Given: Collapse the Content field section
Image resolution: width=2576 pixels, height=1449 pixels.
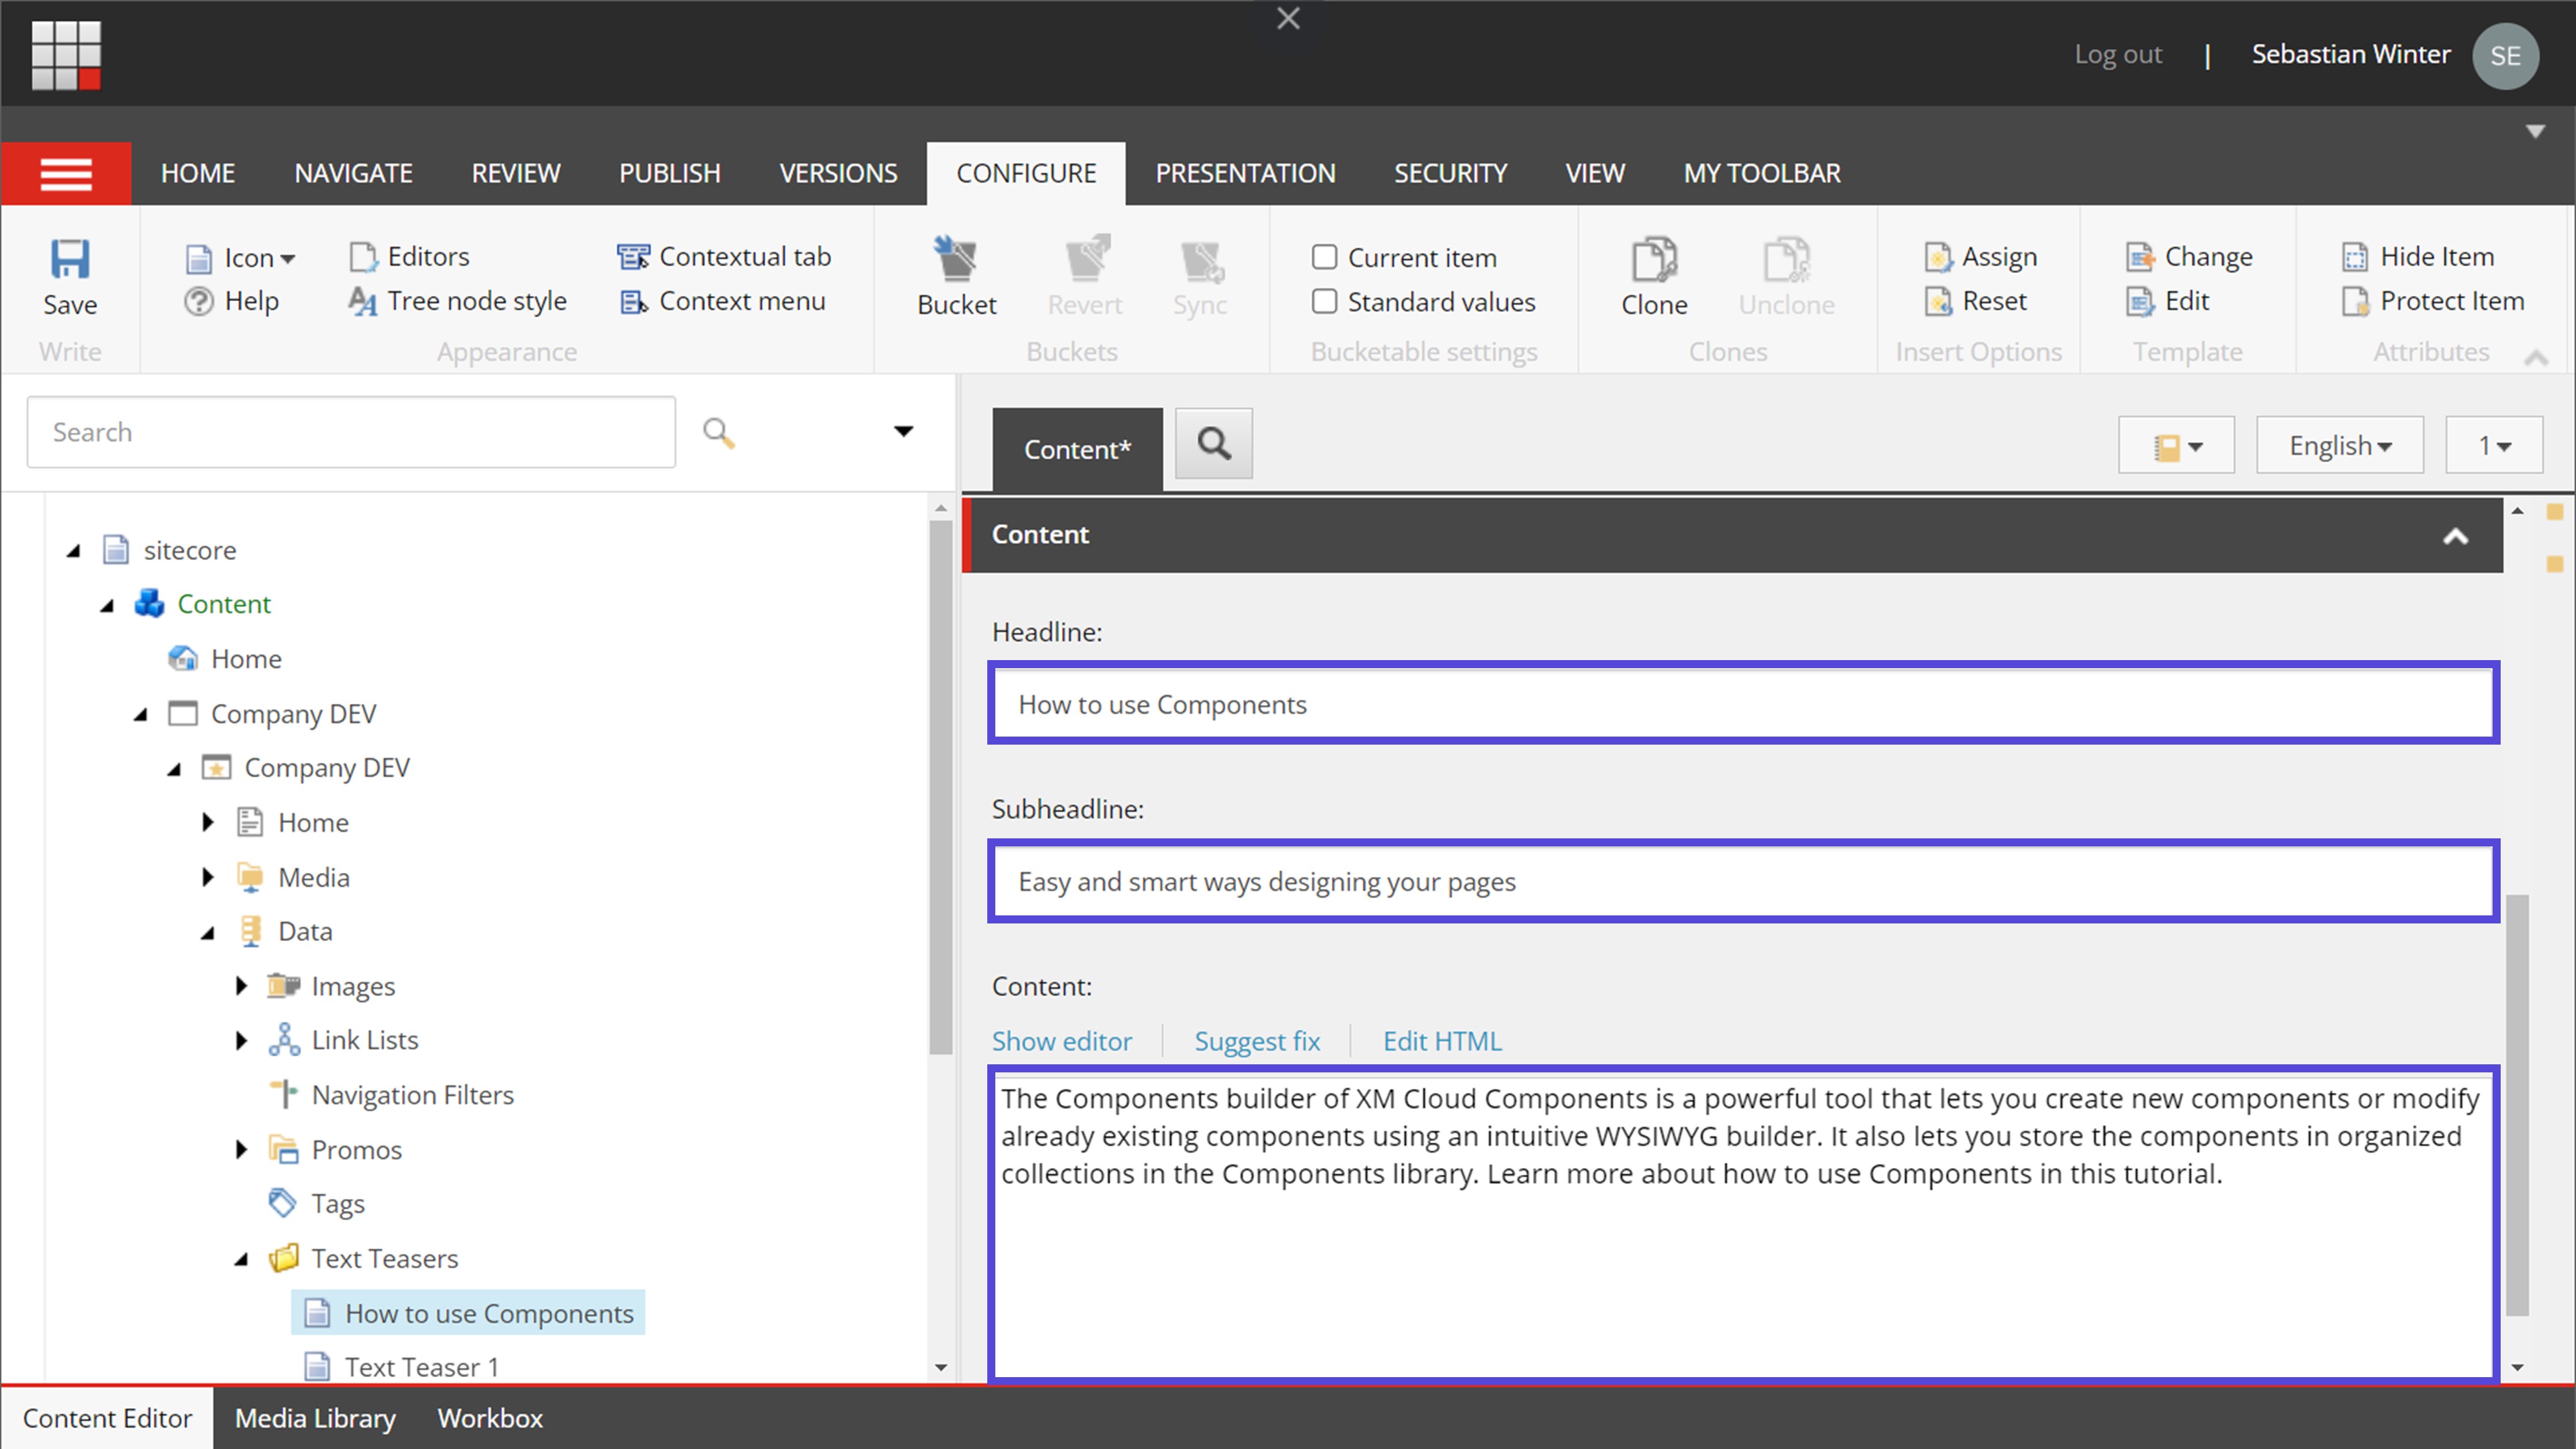Looking at the screenshot, I should [2456, 536].
